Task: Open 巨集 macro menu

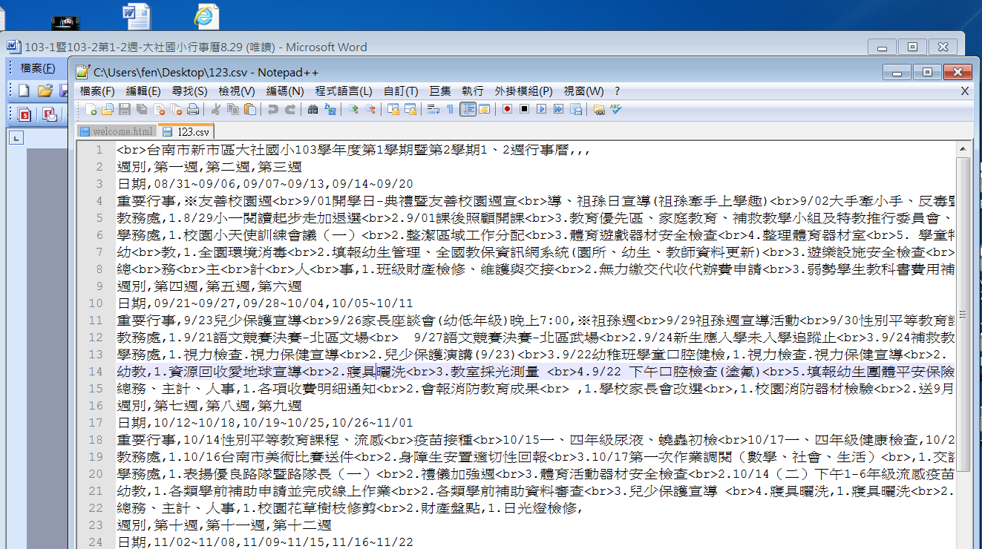Action: pyautogui.click(x=440, y=91)
